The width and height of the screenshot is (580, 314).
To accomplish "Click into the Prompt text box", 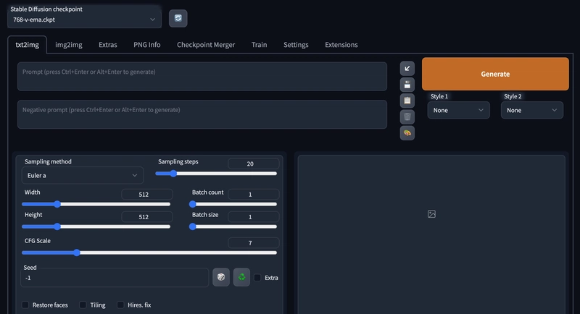I will click(x=202, y=77).
